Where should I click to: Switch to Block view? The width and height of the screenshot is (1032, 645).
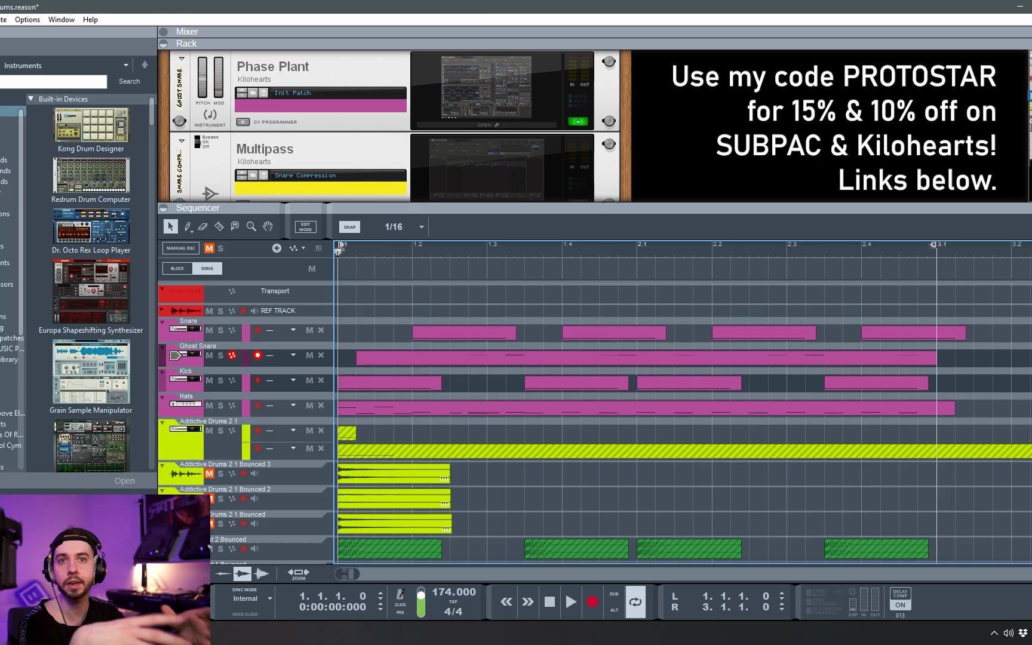pos(177,268)
